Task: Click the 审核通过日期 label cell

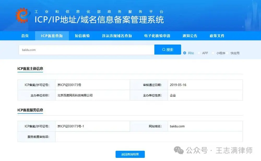Action: [x=149, y=85]
